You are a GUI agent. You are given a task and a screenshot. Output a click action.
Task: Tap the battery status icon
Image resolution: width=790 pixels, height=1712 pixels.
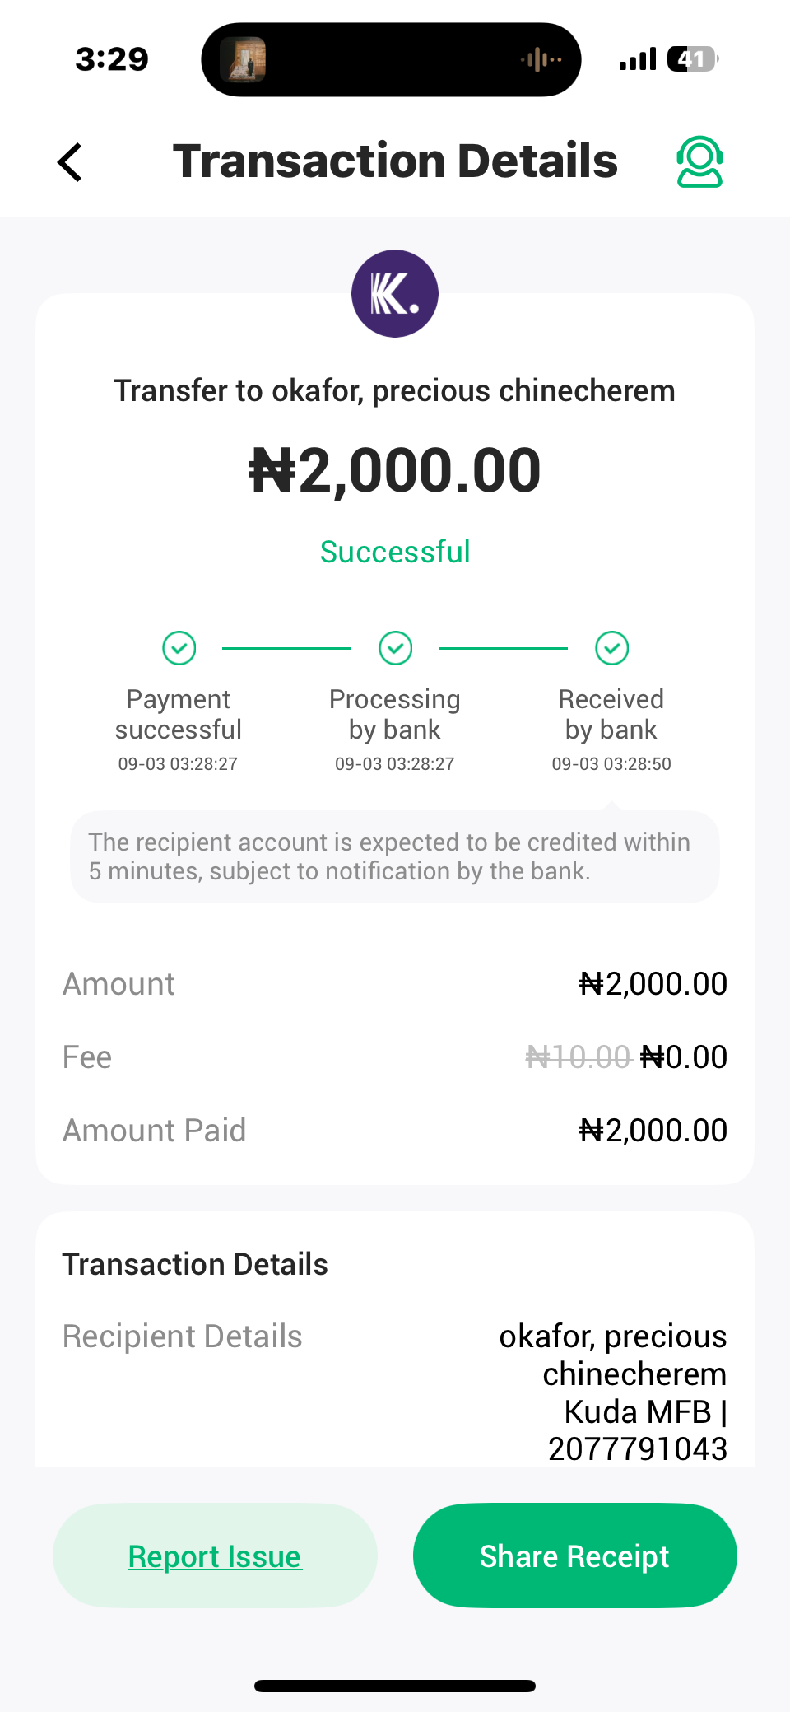pos(693,59)
